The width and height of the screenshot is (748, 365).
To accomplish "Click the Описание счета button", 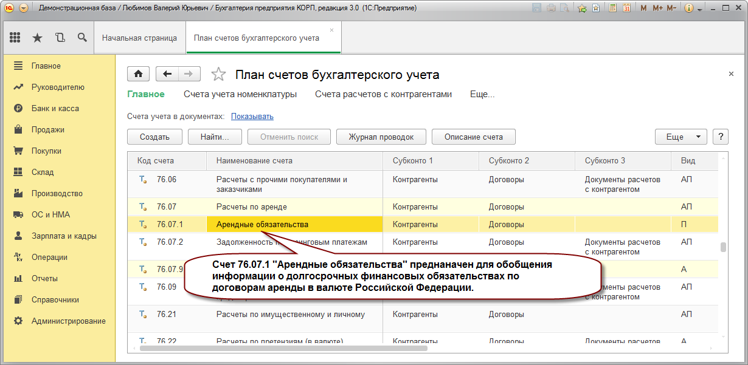I will tap(474, 137).
